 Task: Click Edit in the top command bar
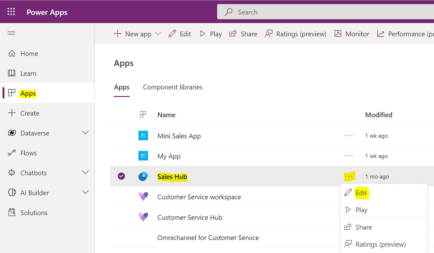180,34
